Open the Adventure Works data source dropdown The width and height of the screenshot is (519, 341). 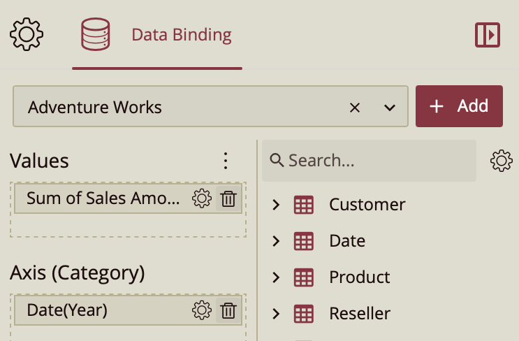coord(390,107)
